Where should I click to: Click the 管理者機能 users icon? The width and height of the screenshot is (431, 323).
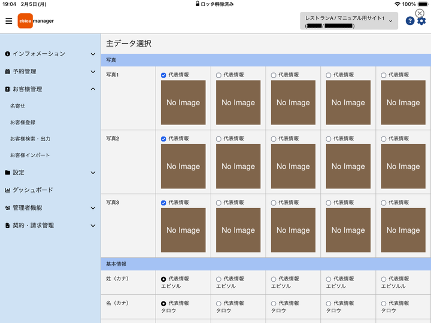(7, 208)
